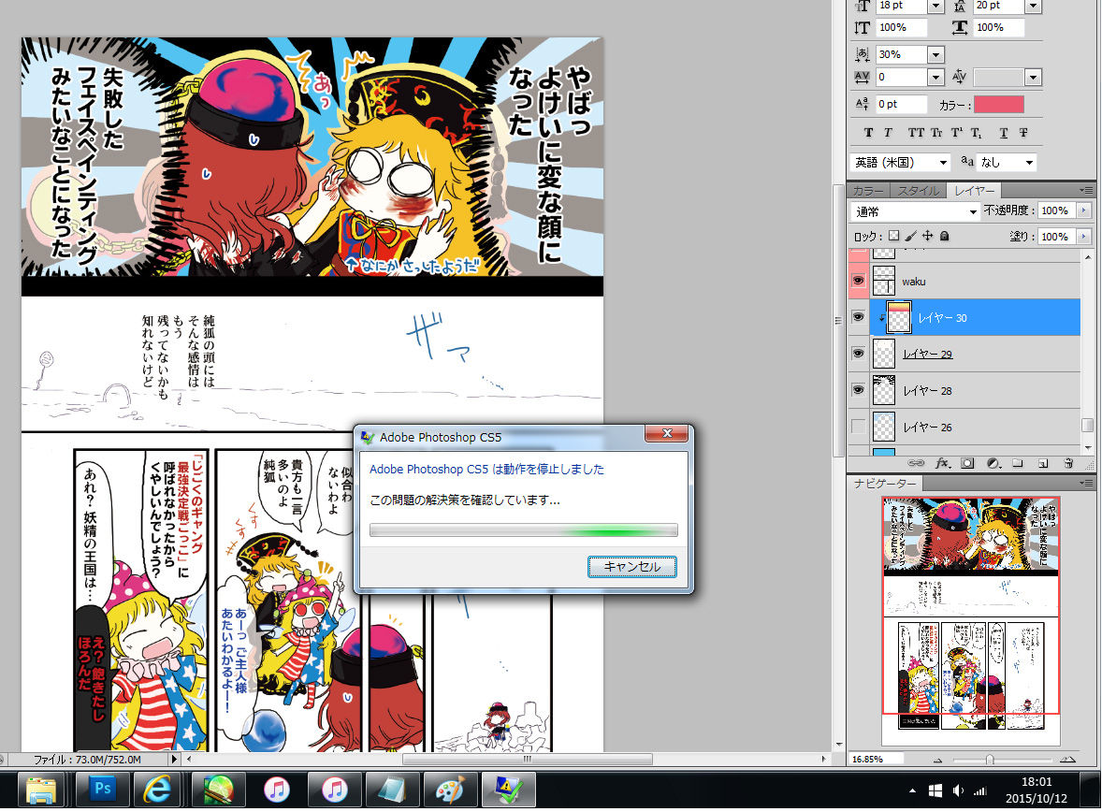Open Photoshop from the taskbar
This screenshot has width=1102, height=812.
coord(103,790)
